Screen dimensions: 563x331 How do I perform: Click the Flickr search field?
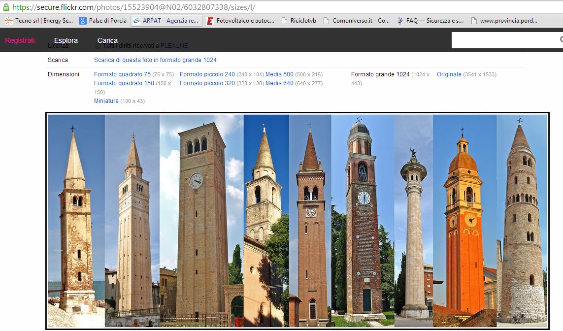(506, 40)
